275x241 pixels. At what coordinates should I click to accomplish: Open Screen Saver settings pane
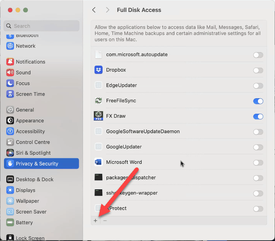(x=41, y=212)
